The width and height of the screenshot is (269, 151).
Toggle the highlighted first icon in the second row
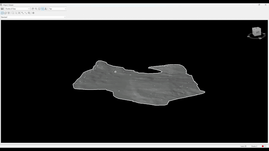pos(2,13)
